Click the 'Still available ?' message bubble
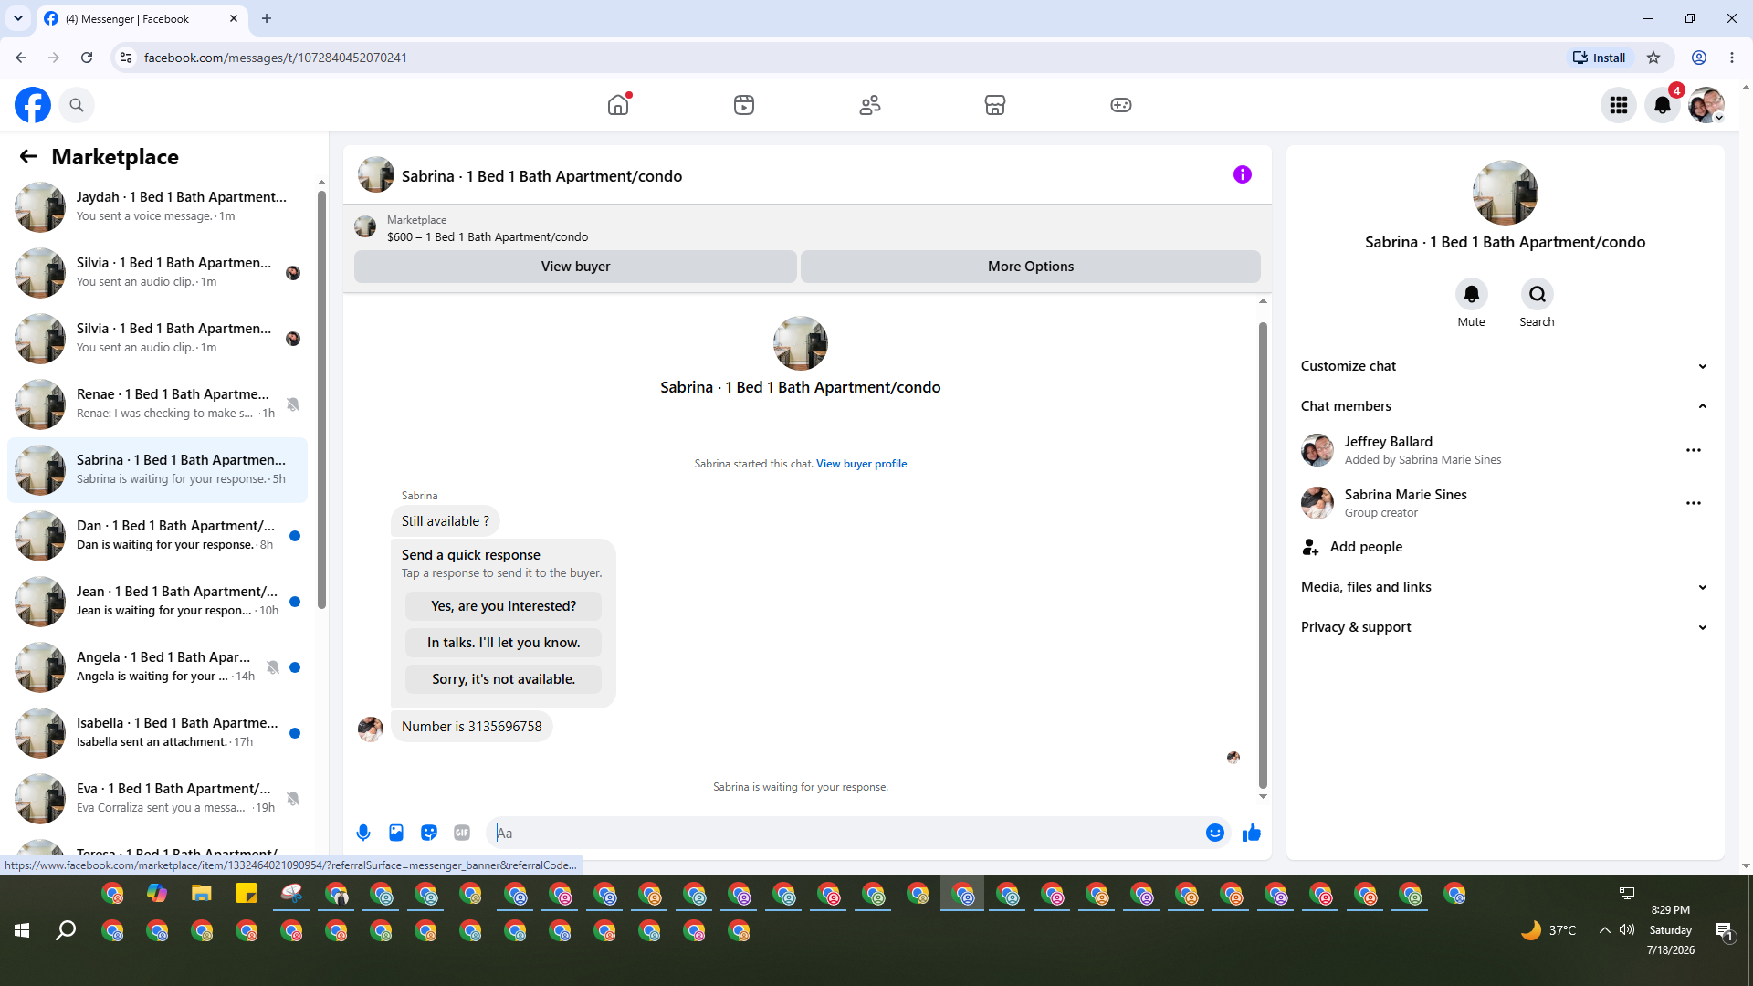 (446, 521)
